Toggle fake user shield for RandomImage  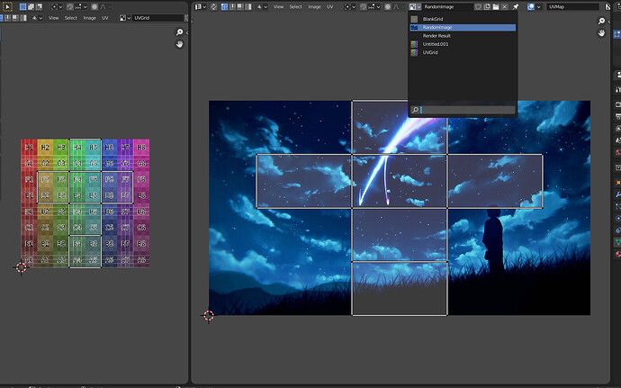tap(478, 6)
